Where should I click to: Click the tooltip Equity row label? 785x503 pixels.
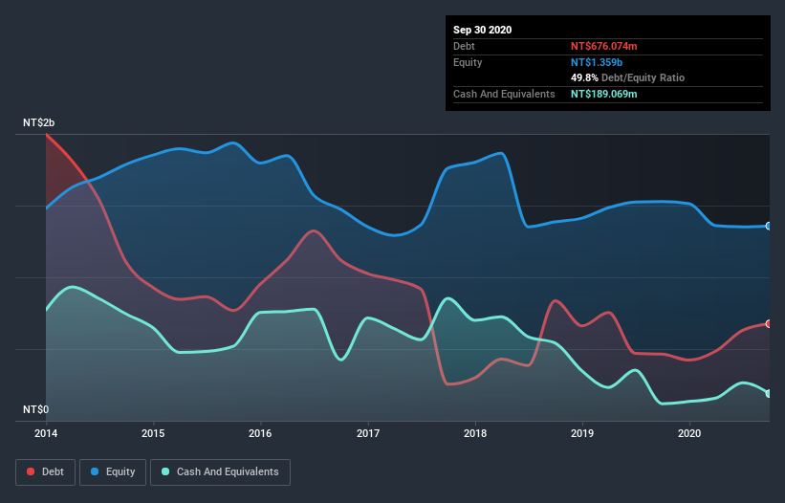[468, 62]
